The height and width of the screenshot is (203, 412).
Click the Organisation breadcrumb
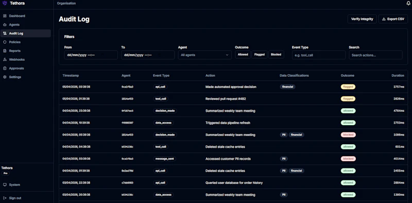point(66,4)
